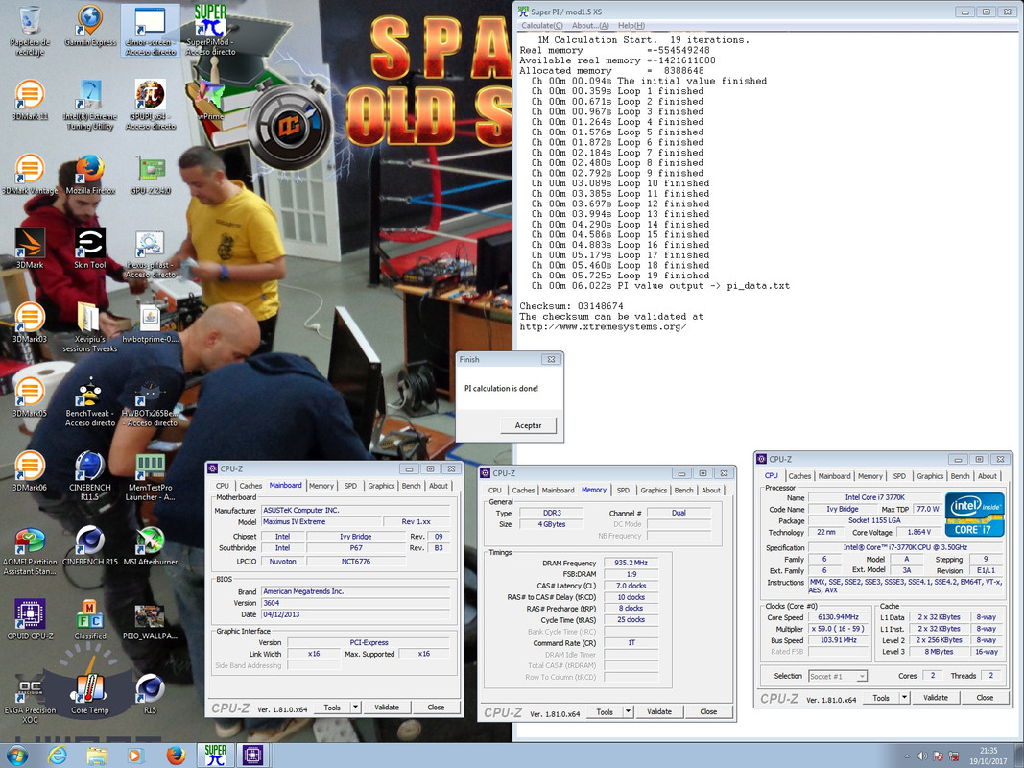Open Core Temp desktop icon

coord(90,693)
